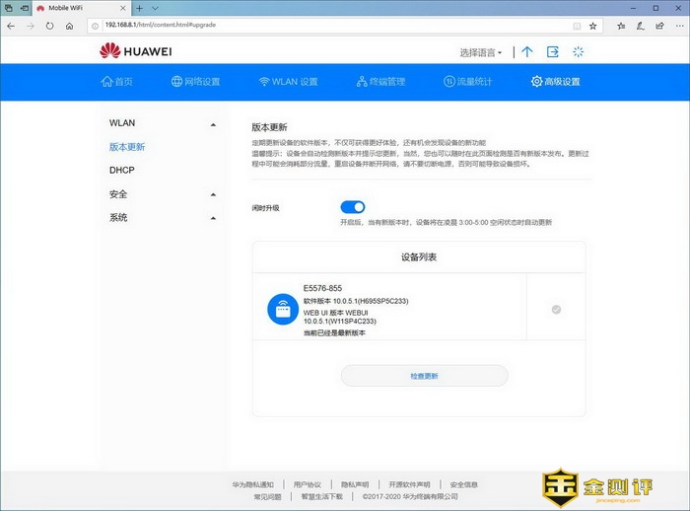This screenshot has height=511, width=690.
Task: Open the browser more (…) menu
Action: click(x=679, y=26)
